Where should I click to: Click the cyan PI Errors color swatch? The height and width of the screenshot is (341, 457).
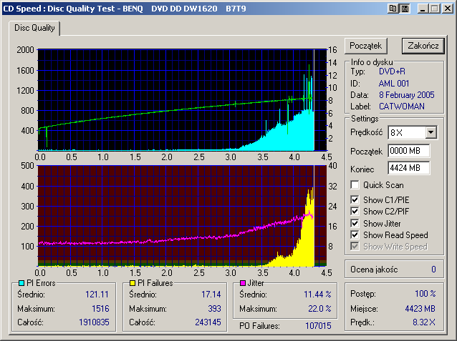pyautogui.click(x=21, y=283)
